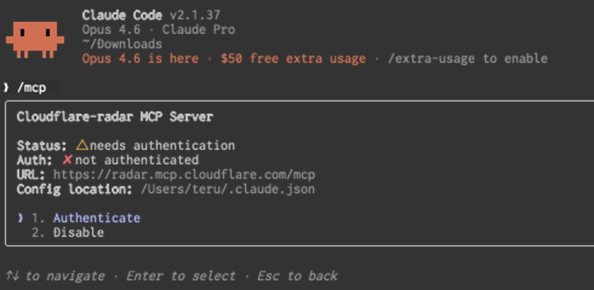
Task: Click the prompt chevron before /mcp
Action: click(x=6, y=87)
